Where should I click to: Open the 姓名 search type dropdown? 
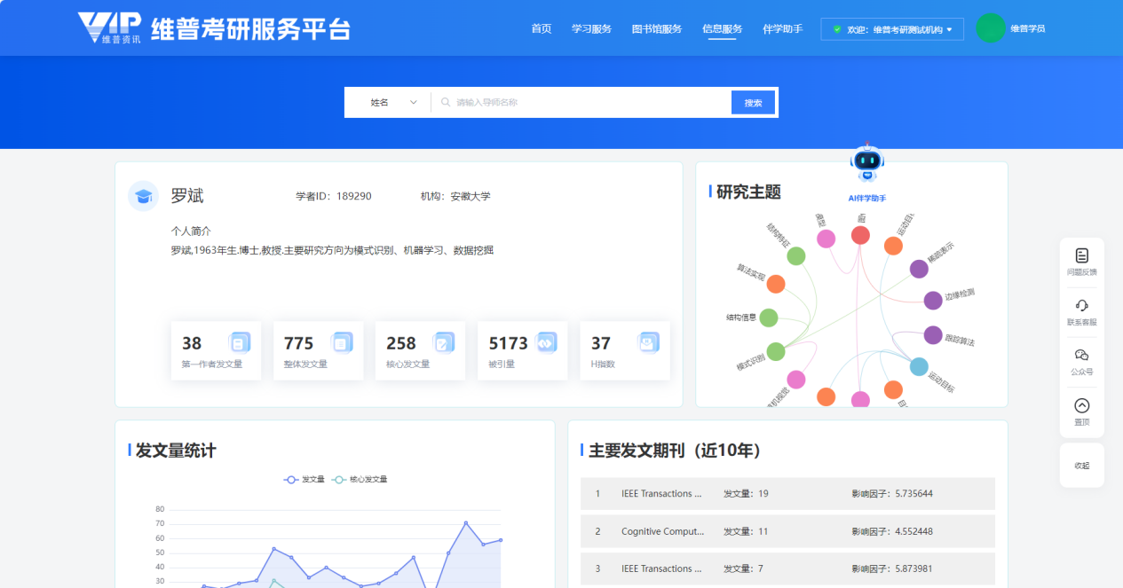392,103
